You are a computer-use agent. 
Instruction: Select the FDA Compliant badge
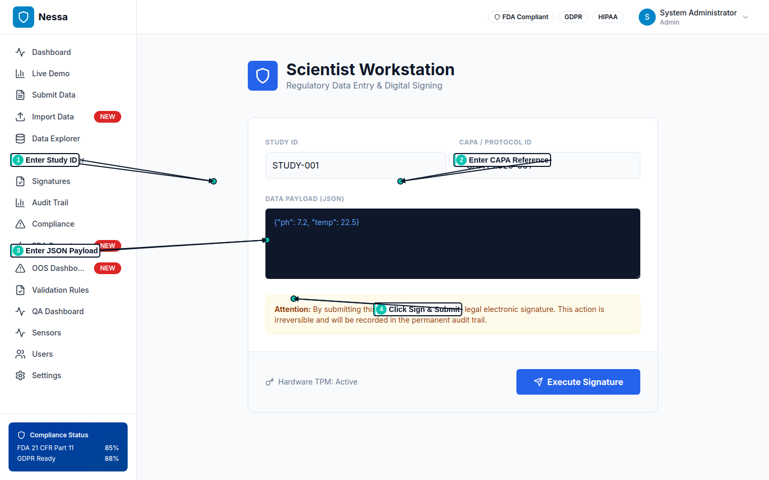click(x=521, y=17)
